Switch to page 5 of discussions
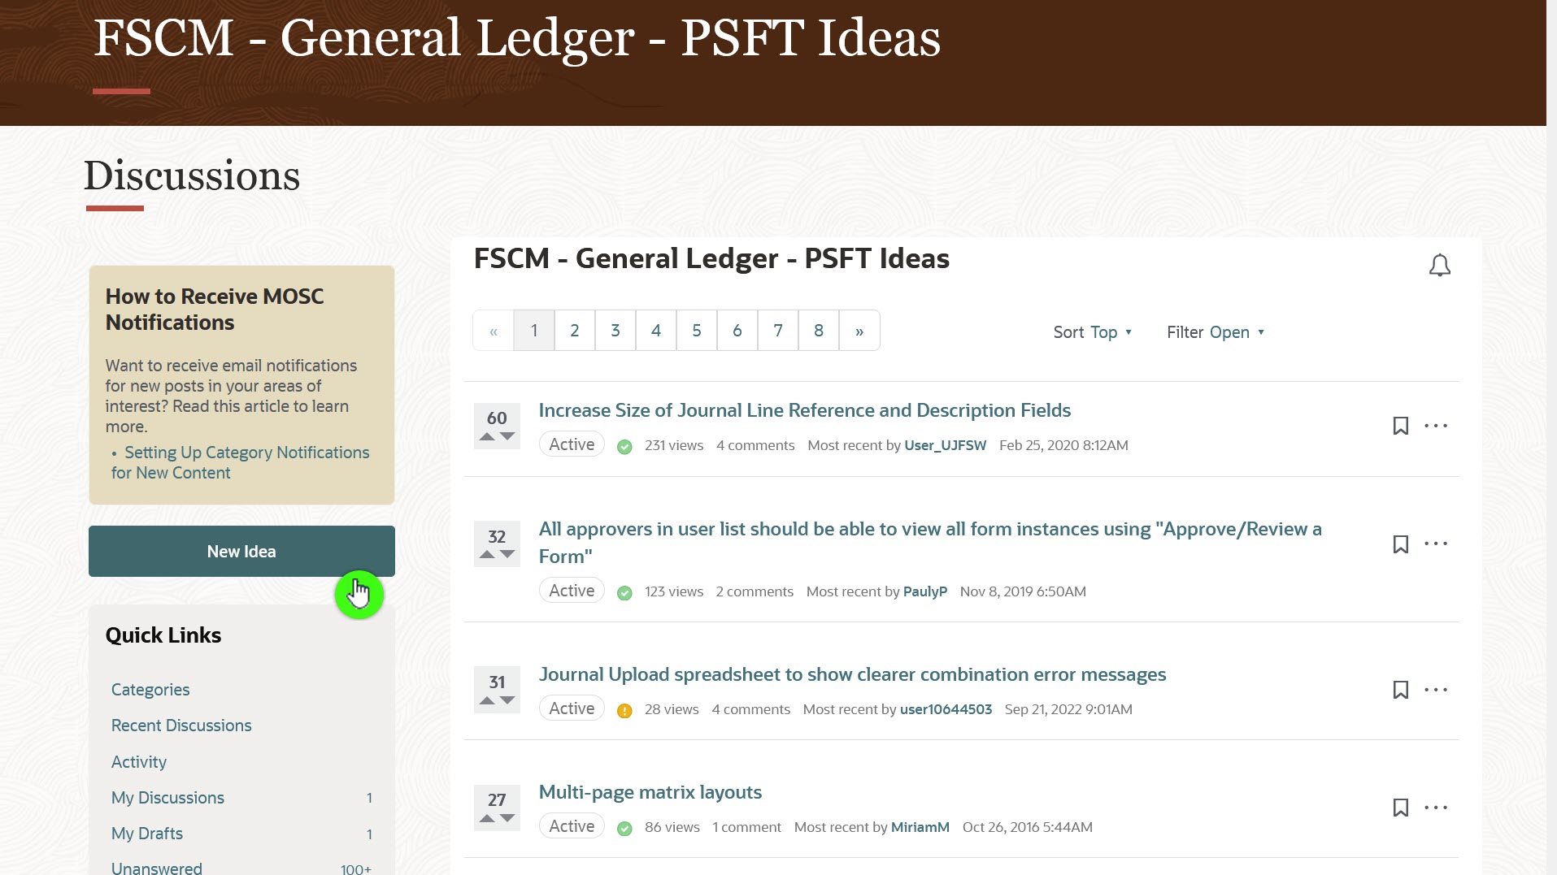The width and height of the screenshot is (1557, 875). (696, 330)
